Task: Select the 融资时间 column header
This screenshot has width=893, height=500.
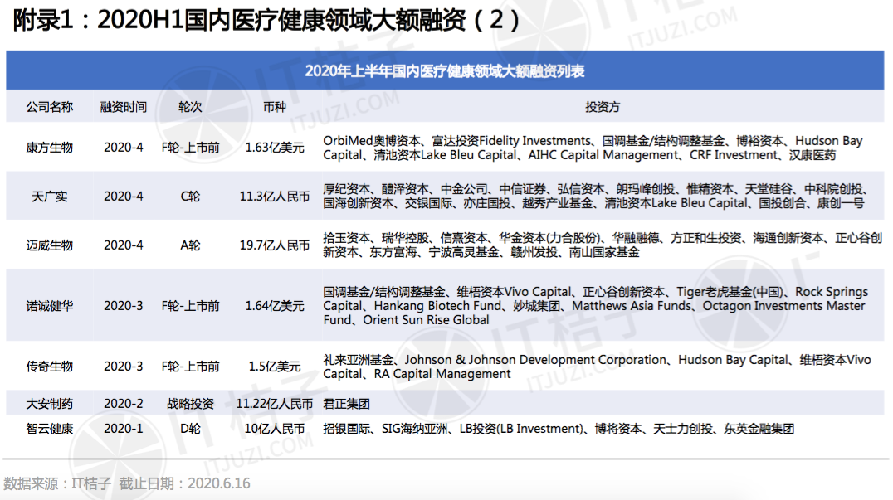Action: click(124, 107)
